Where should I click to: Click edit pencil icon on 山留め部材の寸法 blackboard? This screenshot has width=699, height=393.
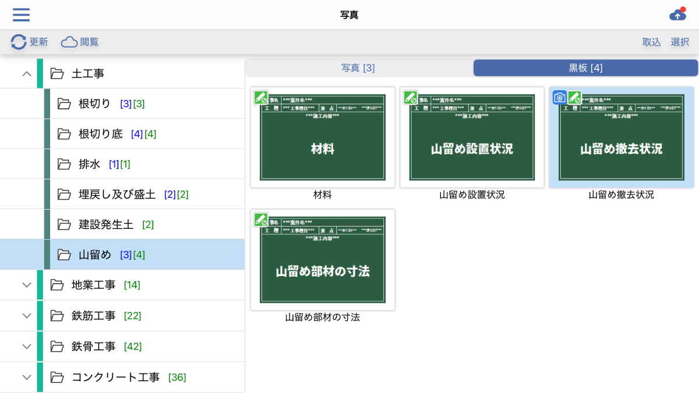[x=261, y=219]
